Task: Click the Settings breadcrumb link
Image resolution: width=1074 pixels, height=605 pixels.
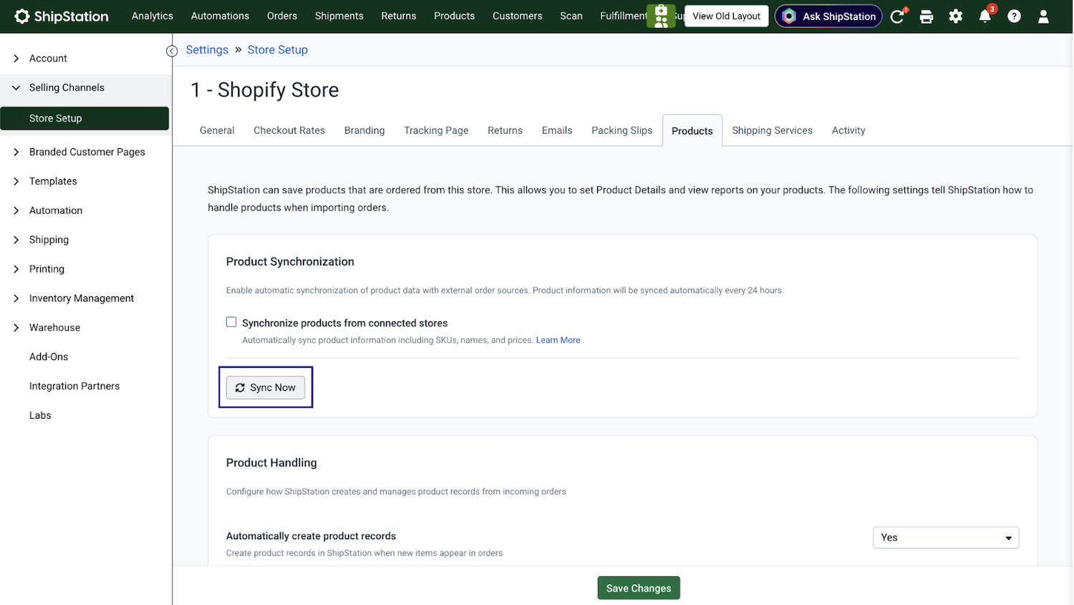Action: pyautogui.click(x=207, y=49)
